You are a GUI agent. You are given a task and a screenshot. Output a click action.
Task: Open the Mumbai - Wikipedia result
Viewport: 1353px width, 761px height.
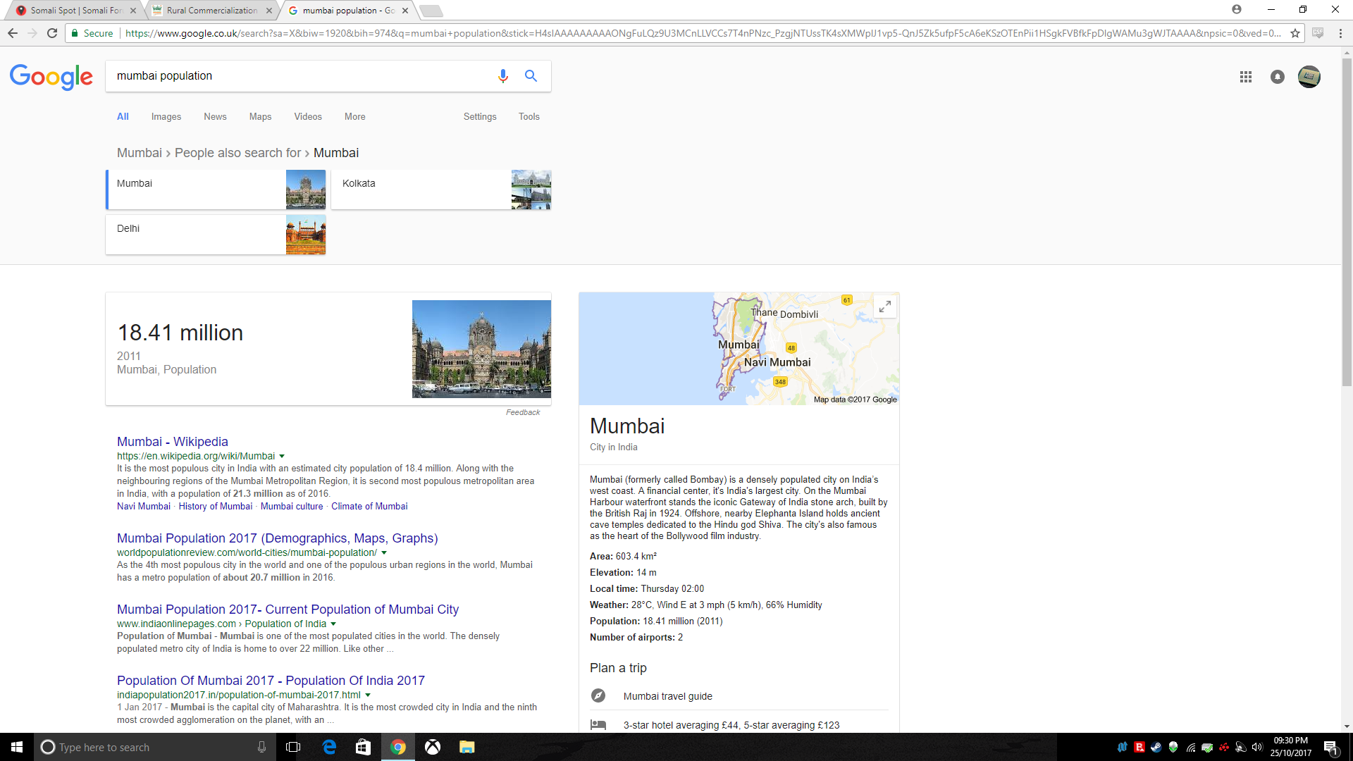click(173, 442)
